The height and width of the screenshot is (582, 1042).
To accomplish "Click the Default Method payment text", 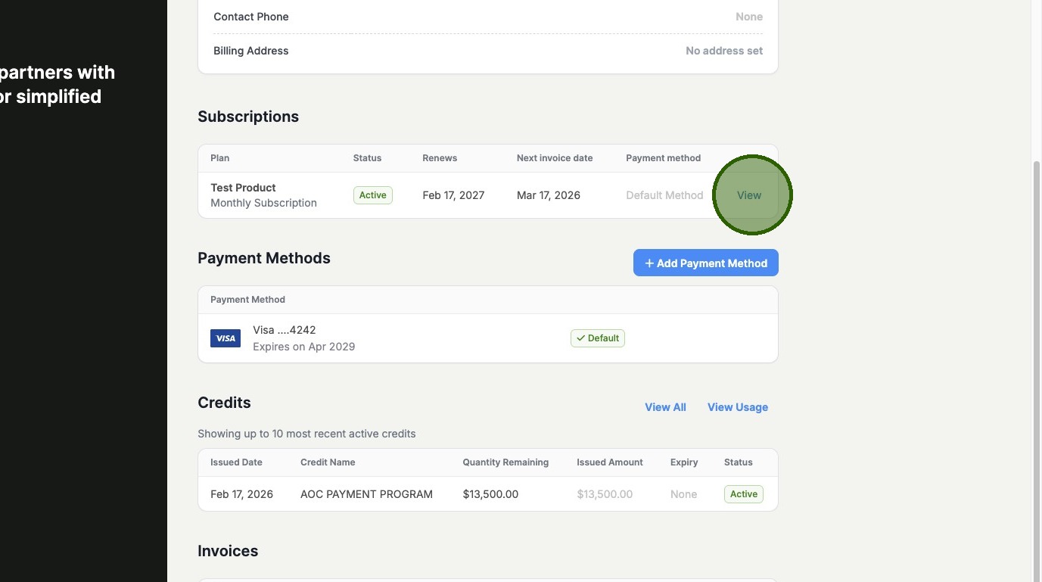I will (664, 195).
